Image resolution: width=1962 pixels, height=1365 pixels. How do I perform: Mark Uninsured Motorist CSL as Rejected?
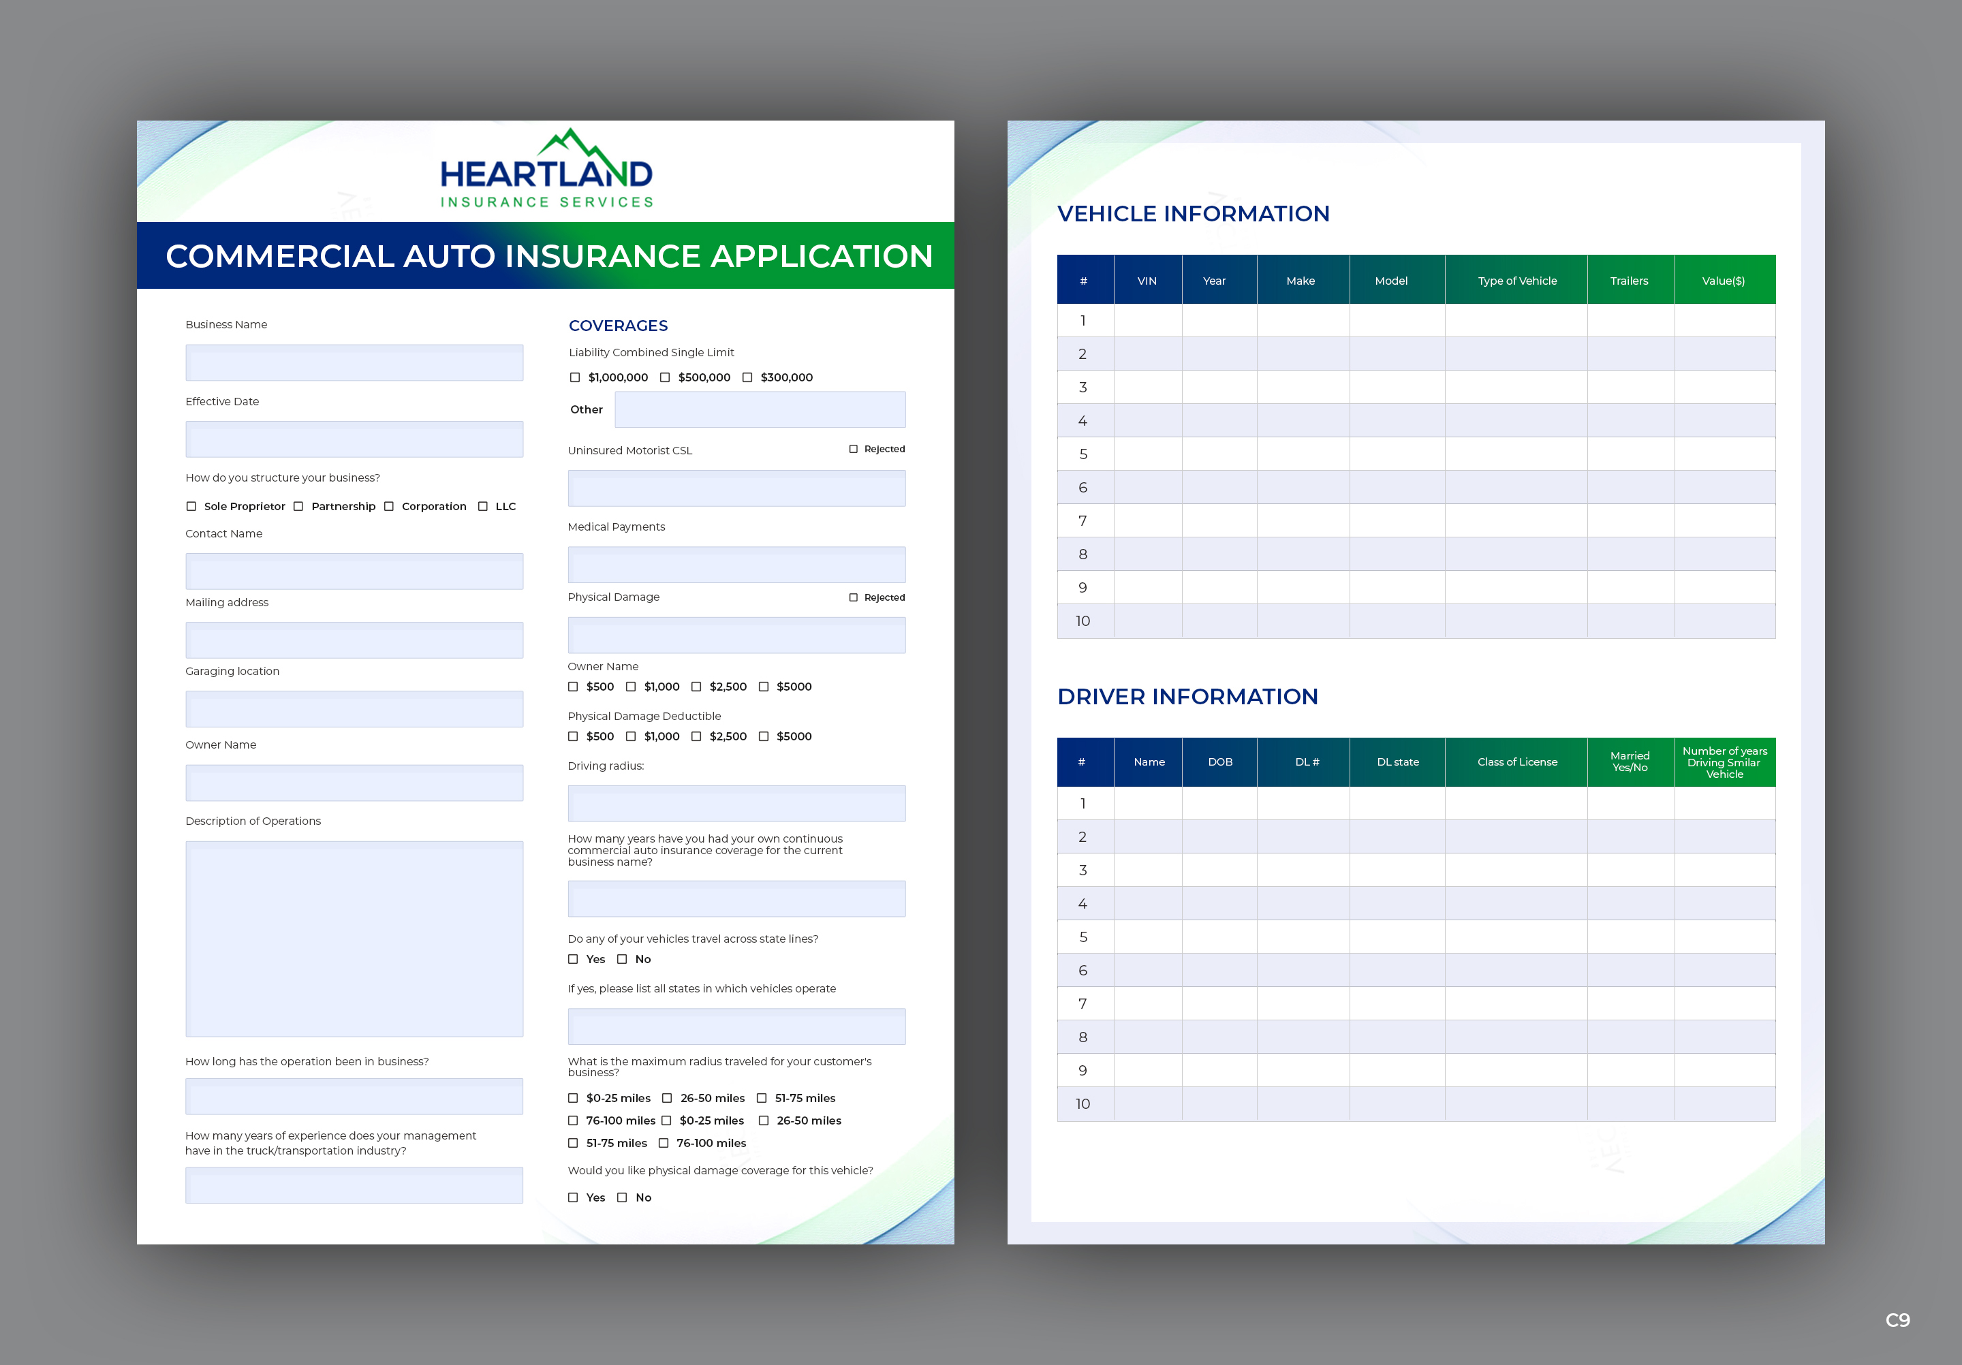(x=853, y=450)
